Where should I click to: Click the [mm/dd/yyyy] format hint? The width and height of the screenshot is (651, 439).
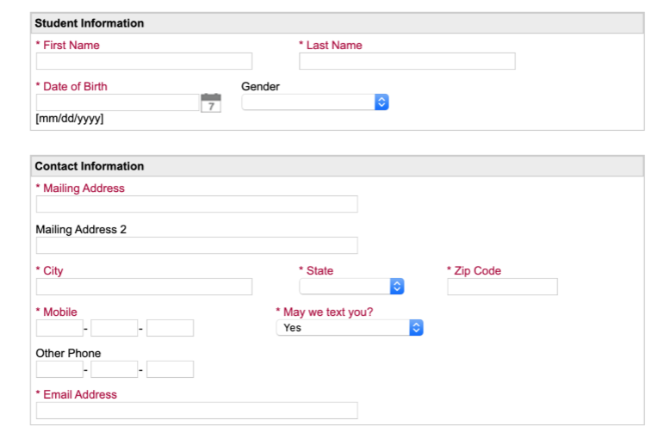tap(70, 119)
